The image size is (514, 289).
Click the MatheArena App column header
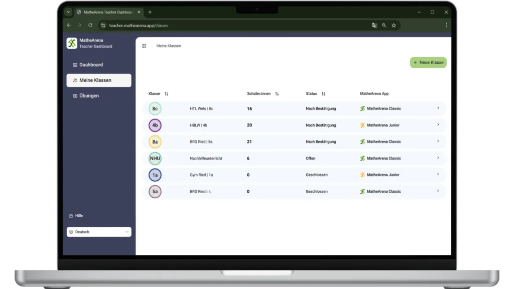[x=374, y=94]
